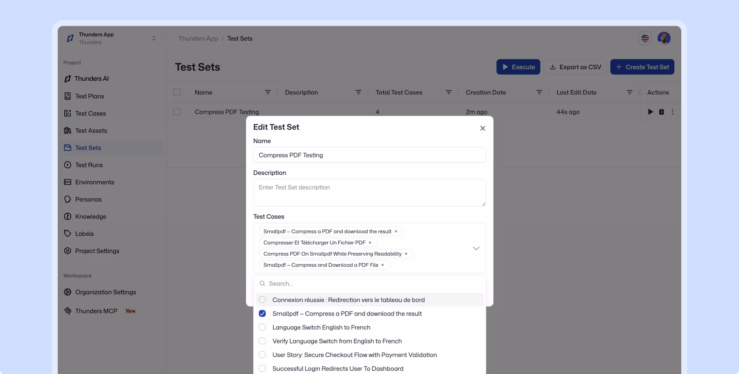Check 'User Story: Secure Checkout Flow'

[262, 355]
